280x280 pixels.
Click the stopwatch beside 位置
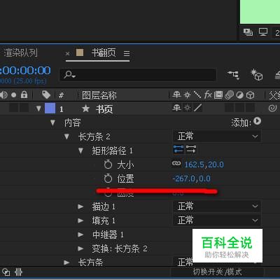(108, 178)
